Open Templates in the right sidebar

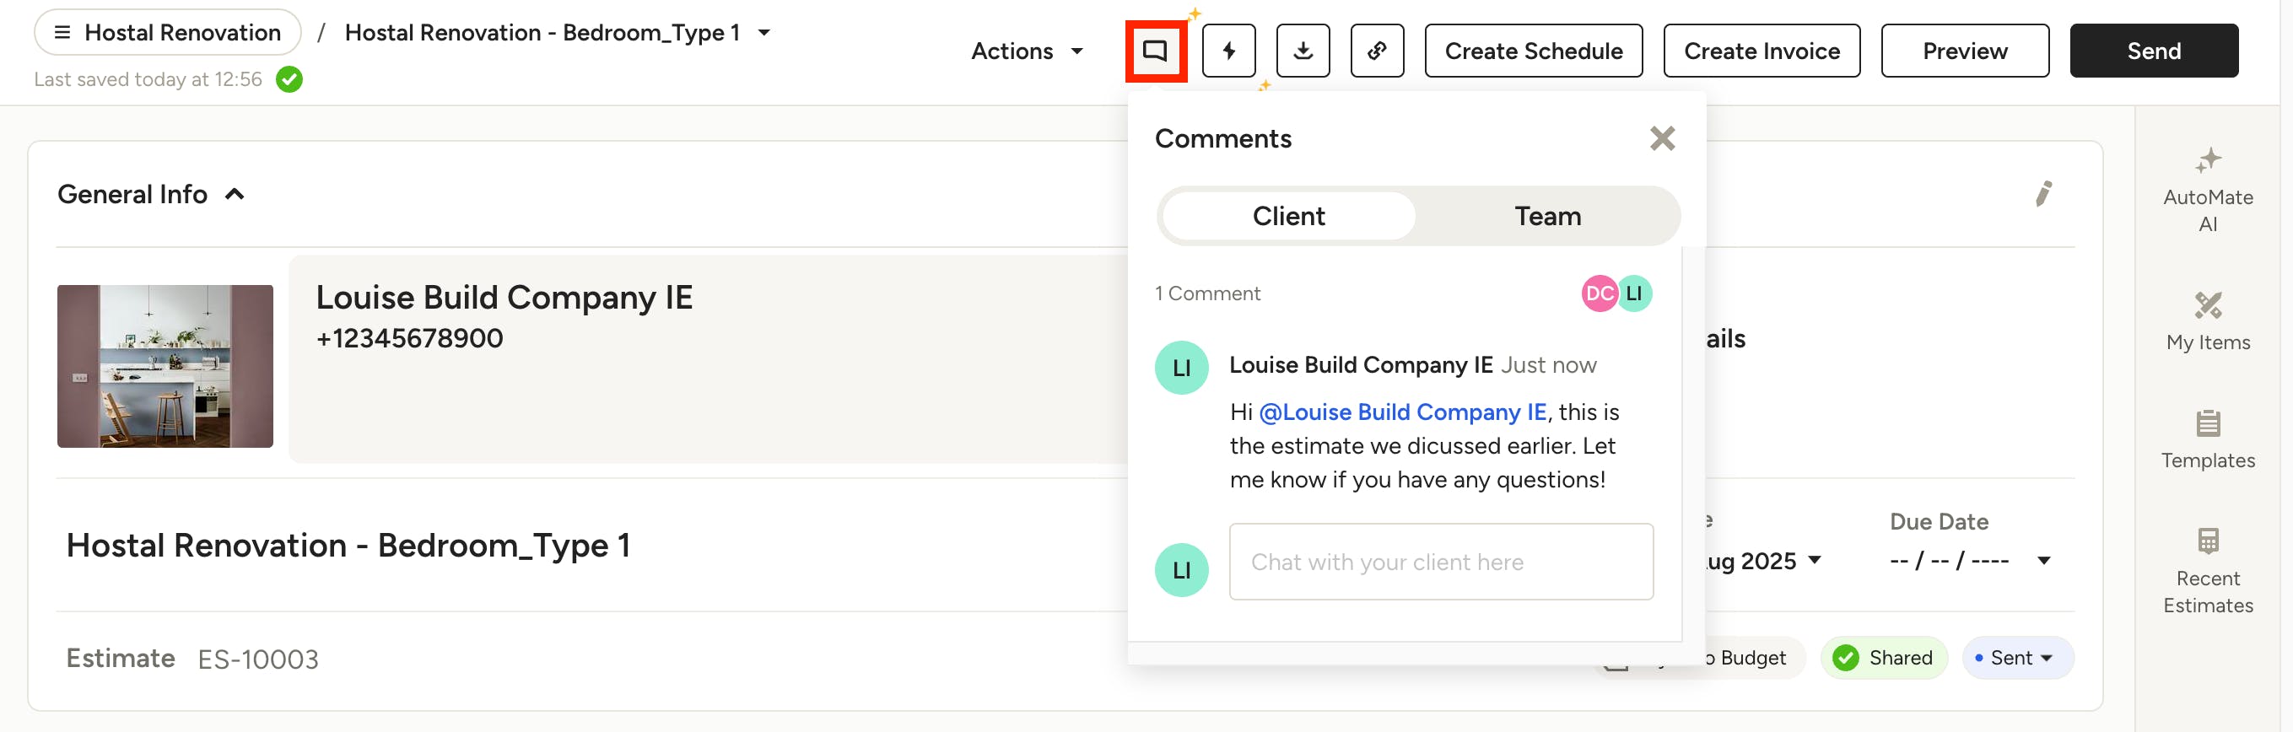click(2208, 439)
